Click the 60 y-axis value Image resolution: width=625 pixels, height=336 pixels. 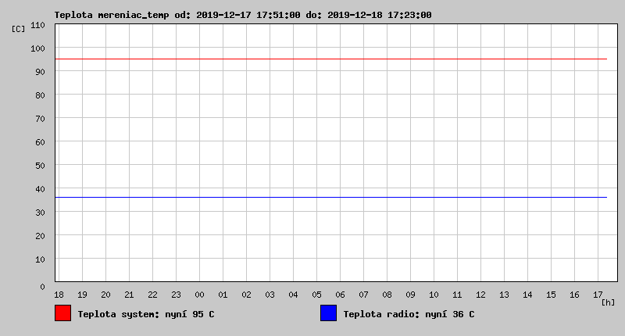[41, 142]
